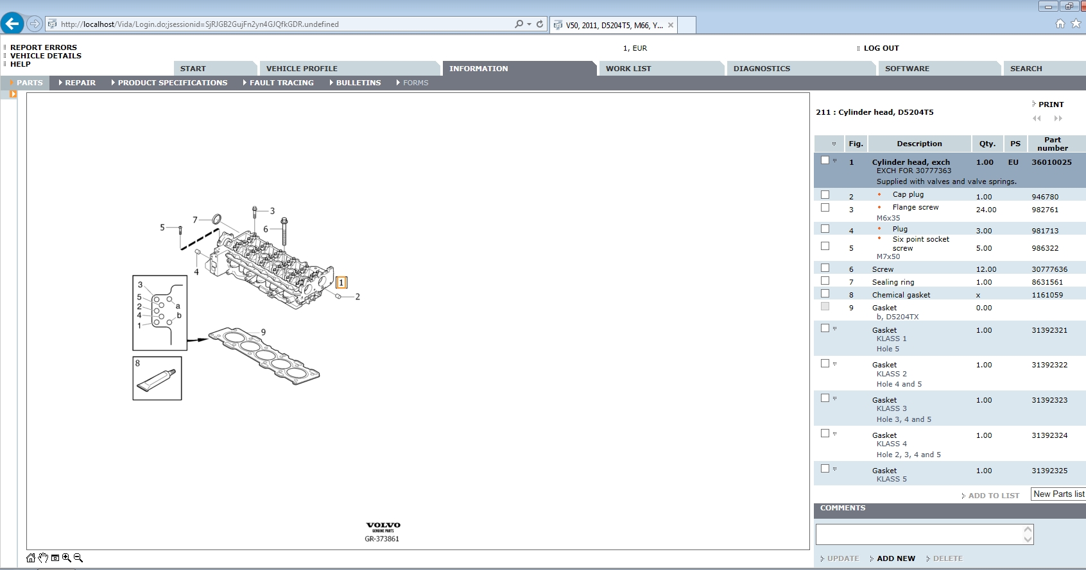Click highlighted callout 1 on diagram
The width and height of the screenshot is (1086, 570).
coord(341,282)
